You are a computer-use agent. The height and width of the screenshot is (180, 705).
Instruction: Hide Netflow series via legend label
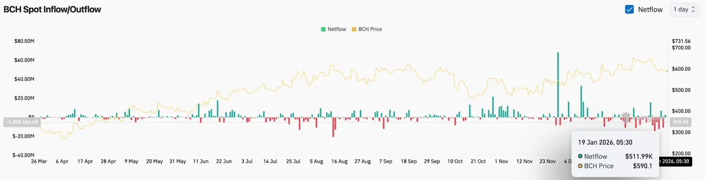[337, 29]
